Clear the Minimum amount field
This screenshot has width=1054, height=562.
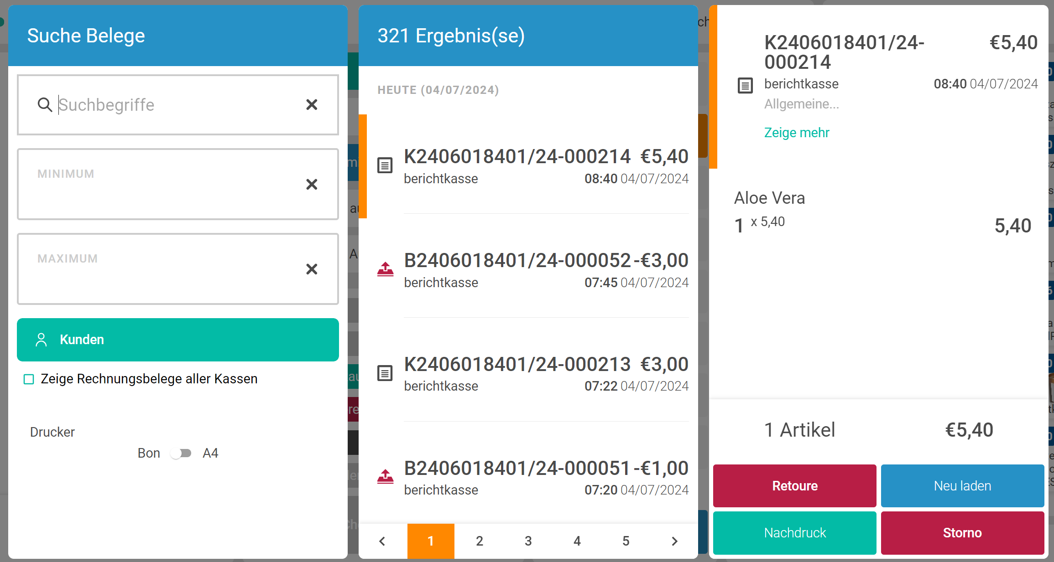(x=312, y=184)
